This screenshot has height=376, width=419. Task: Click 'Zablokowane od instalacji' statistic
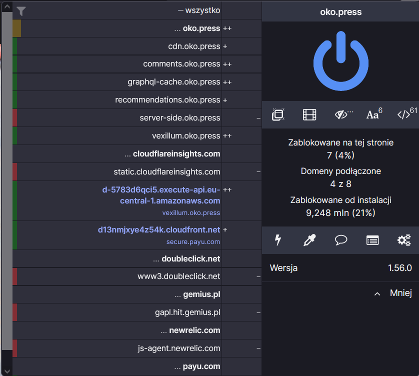pyautogui.click(x=340, y=206)
